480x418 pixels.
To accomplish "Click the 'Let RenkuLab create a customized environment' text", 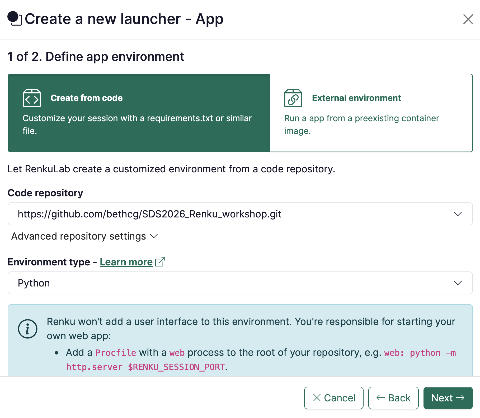I will [171, 169].
